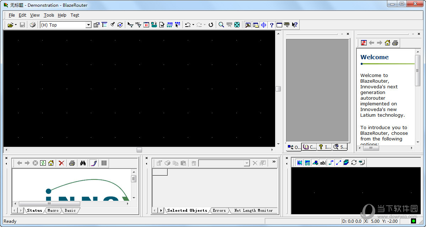Image resolution: width=426 pixels, height=227 pixels.
Task: Click the circular Redraw arrow icon
Action: click(x=211, y=25)
